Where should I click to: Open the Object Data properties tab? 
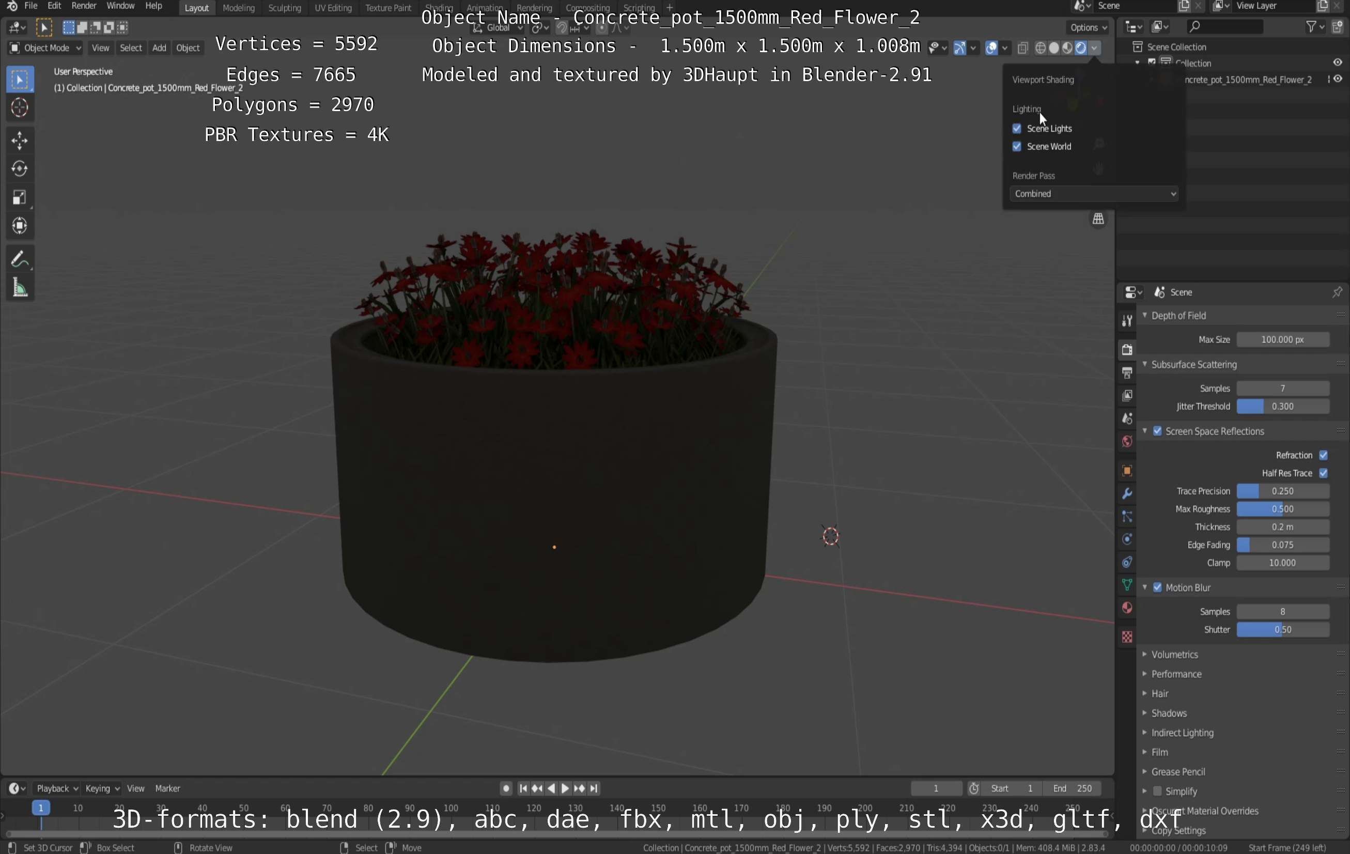click(1127, 585)
